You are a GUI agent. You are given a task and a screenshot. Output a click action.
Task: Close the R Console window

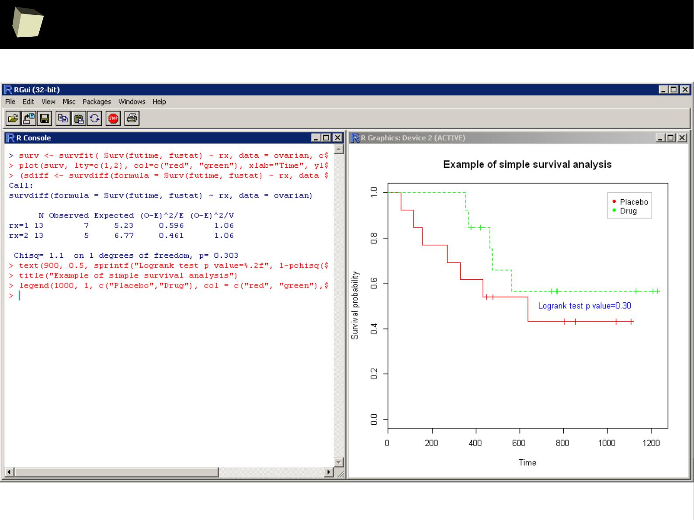click(x=337, y=138)
